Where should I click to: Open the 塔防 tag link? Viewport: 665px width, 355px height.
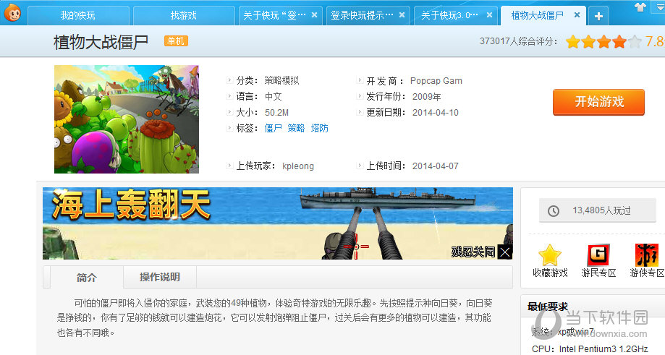tap(319, 129)
